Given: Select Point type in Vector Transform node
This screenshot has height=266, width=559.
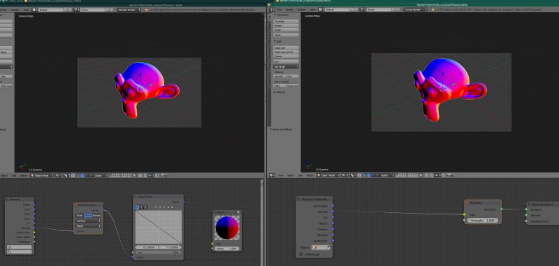Looking at the screenshot, I should (79, 216).
